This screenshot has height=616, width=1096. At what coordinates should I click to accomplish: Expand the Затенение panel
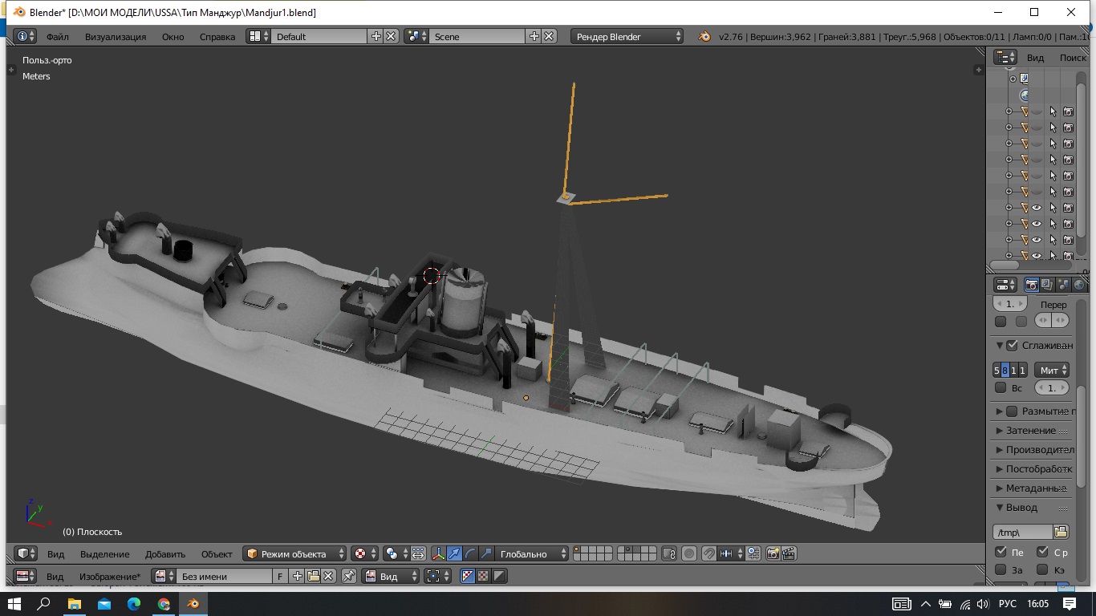[x=1030, y=431]
